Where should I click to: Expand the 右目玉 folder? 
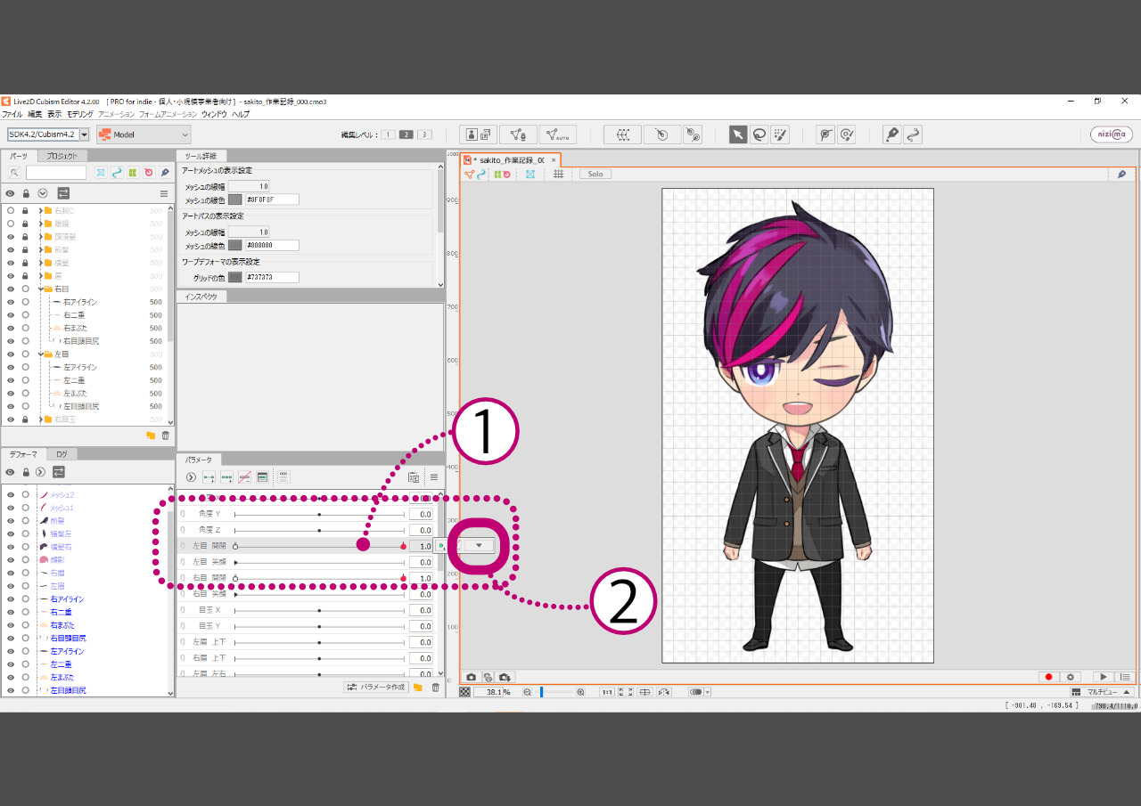pos(41,419)
